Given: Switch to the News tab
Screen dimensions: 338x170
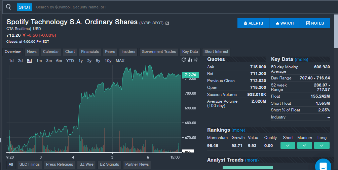Looking at the screenshot, I should (x=32, y=52).
